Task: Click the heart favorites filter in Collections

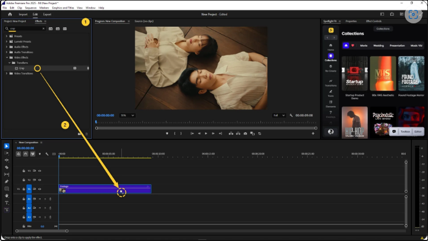Action: click(353, 46)
